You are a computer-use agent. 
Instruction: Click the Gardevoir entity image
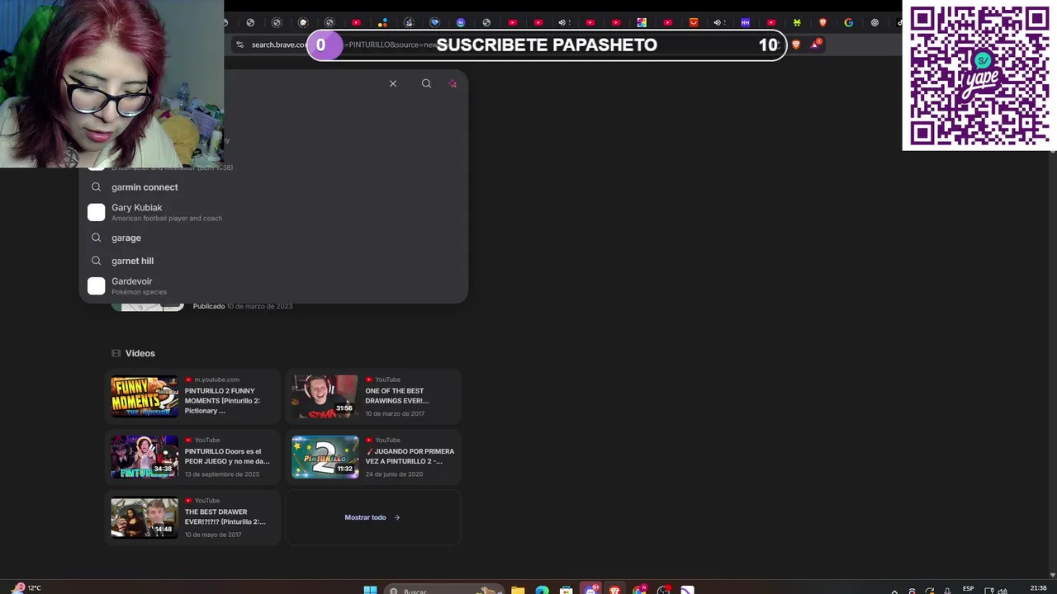click(97, 285)
